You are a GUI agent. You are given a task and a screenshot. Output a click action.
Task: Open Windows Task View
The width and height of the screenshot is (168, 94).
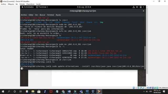(x=20, y=91)
